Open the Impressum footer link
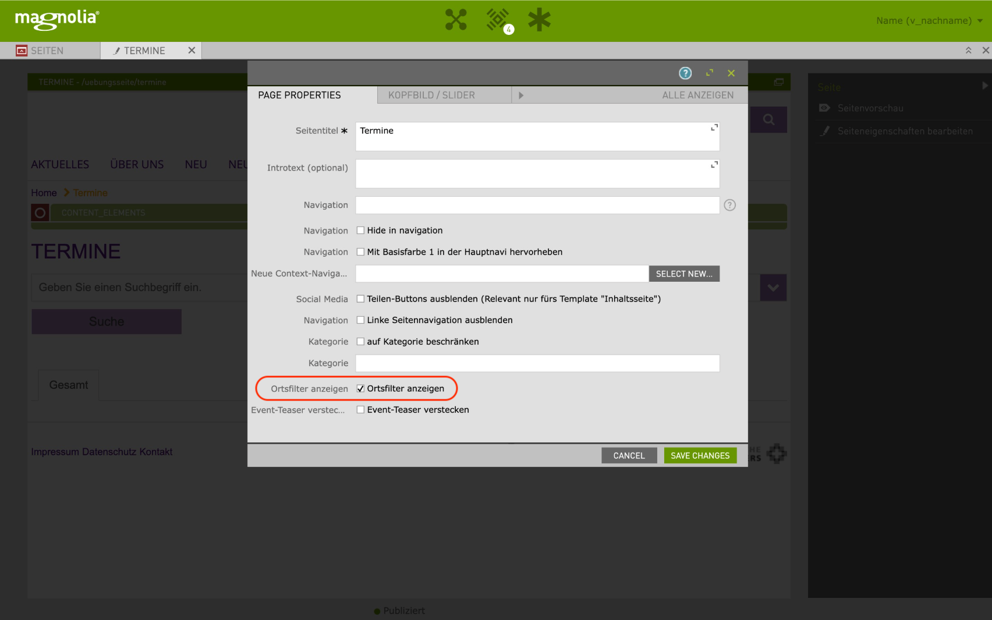 coord(55,452)
